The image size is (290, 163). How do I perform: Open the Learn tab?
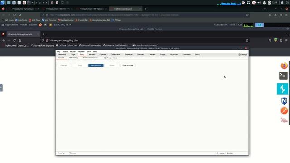[x=198, y=55]
